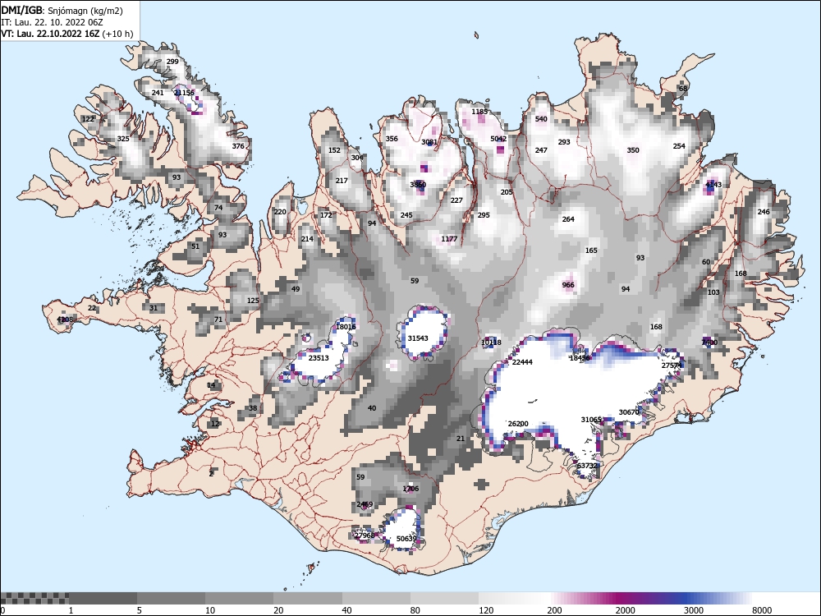Click snow value '299' in the Westfjords

point(172,62)
